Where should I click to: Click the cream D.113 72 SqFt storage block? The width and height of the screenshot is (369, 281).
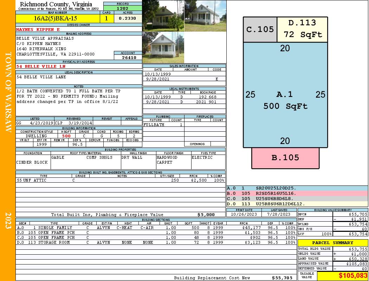[302, 29]
